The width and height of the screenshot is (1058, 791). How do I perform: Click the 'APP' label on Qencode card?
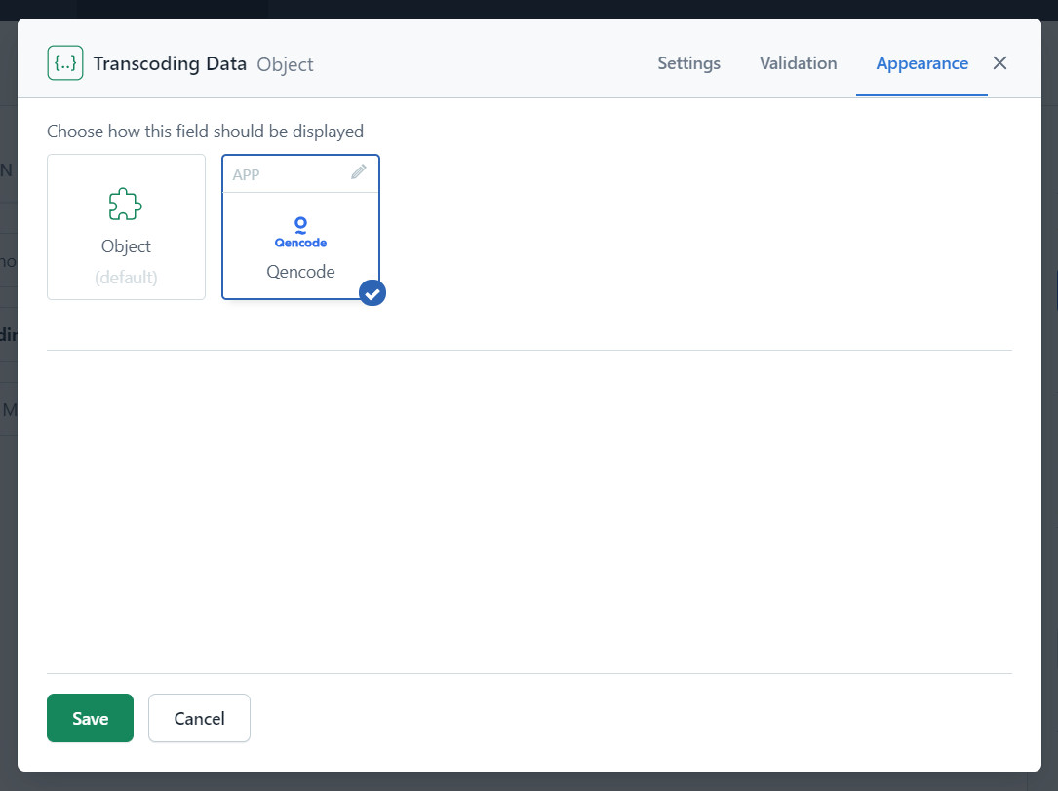click(246, 174)
